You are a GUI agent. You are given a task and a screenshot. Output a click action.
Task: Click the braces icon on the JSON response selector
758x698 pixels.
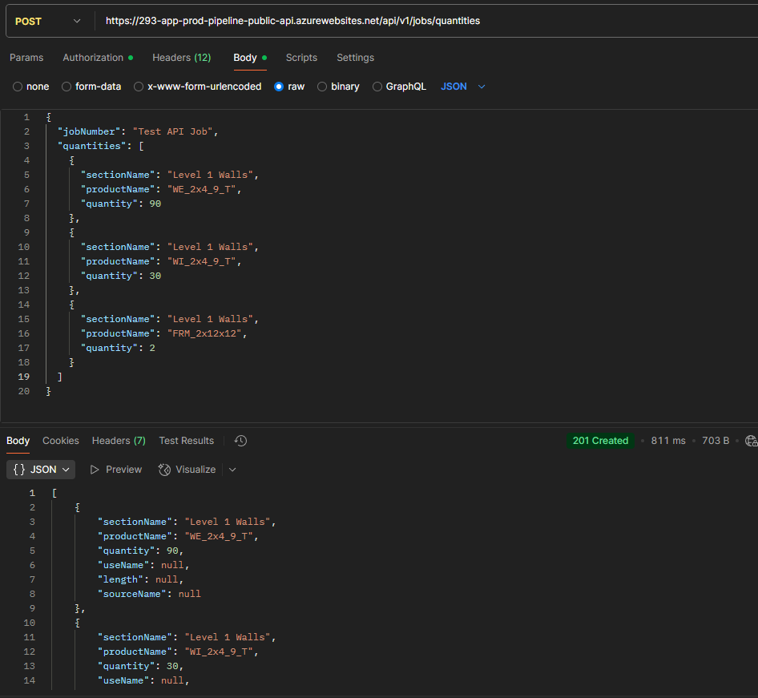click(19, 470)
